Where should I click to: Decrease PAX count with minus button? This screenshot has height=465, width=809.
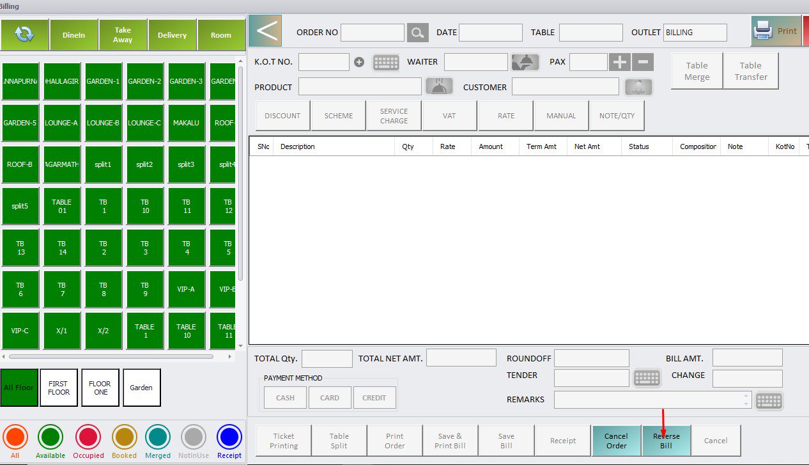tap(643, 62)
